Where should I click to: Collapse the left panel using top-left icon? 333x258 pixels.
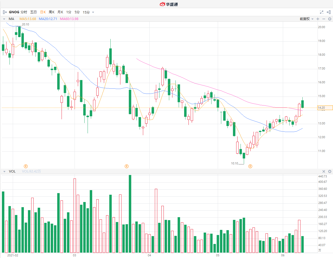click(5, 12)
